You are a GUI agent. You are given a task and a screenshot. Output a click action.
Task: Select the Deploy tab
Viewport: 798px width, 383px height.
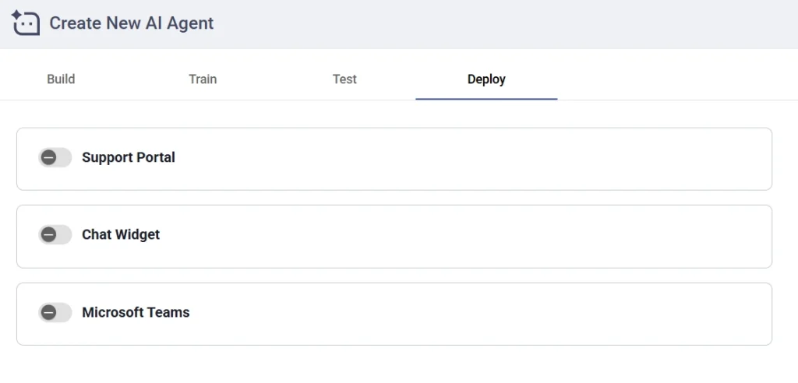coord(486,79)
